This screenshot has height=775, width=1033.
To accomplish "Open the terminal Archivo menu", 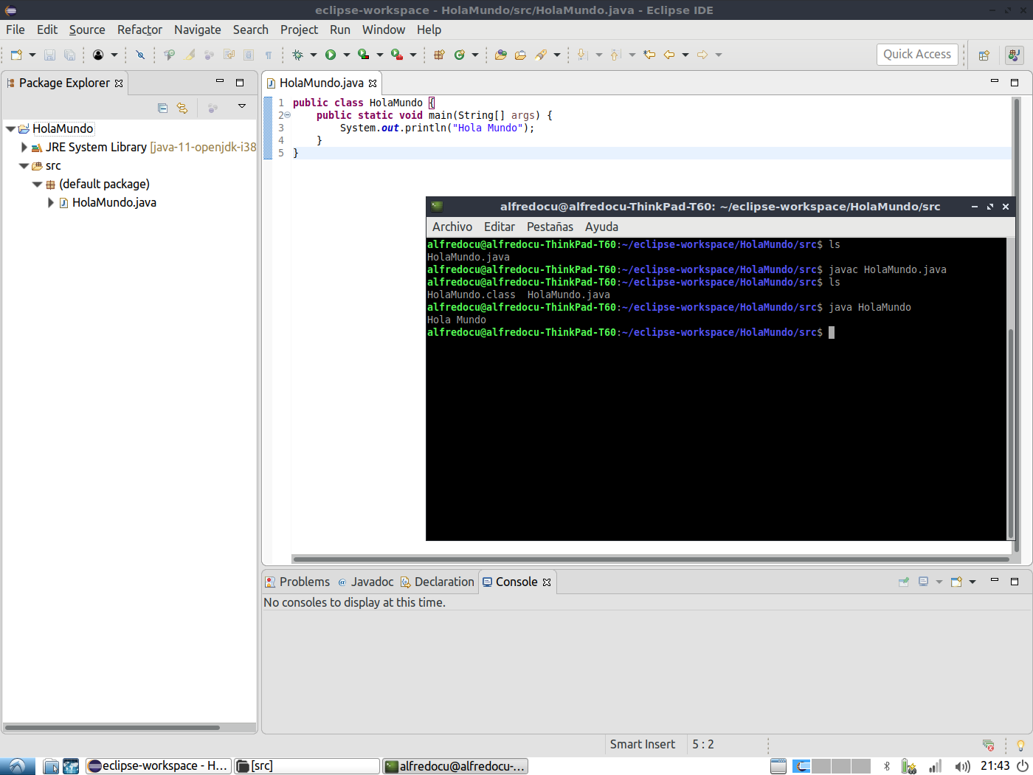I will (x=452, y=227).
